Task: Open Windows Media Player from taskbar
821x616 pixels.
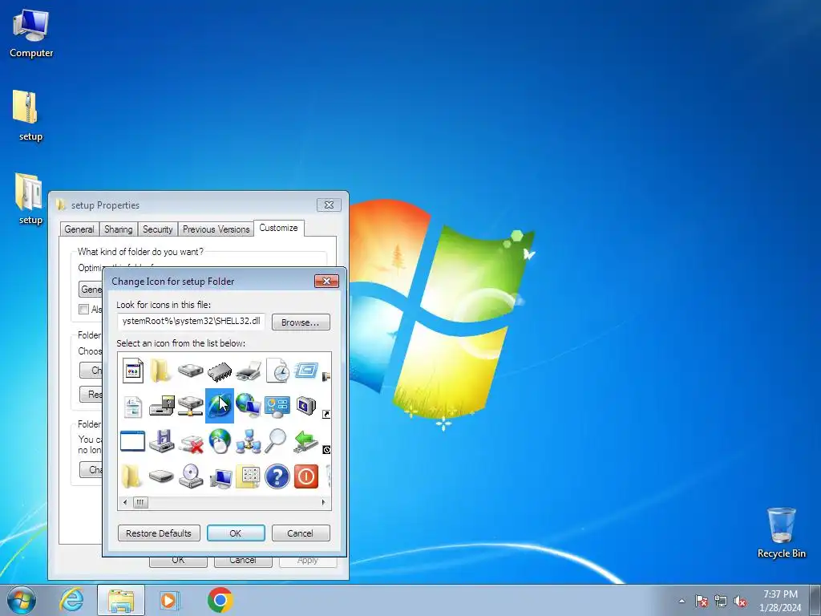Action: tap(169, 600)
